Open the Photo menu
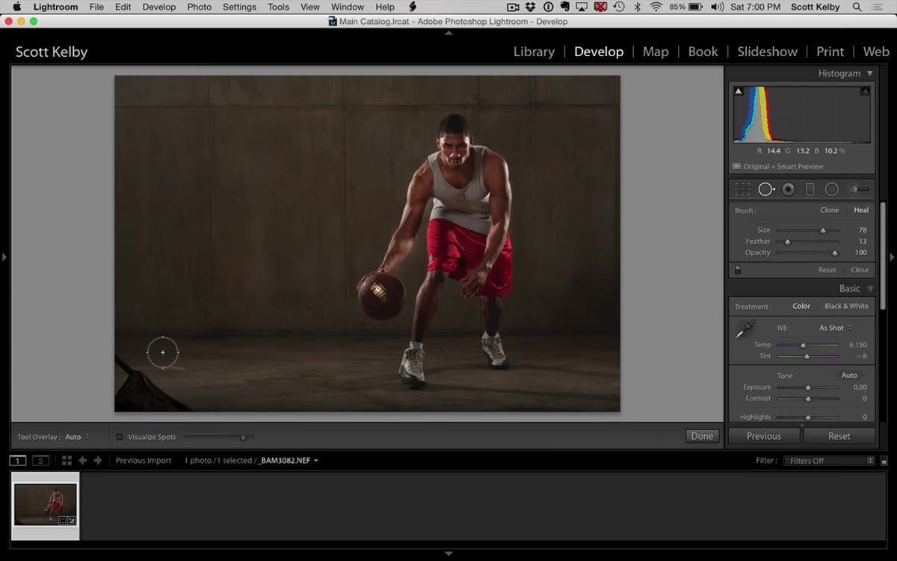The width and height of the screenshot is (897, 561). (x=200, y=7)
